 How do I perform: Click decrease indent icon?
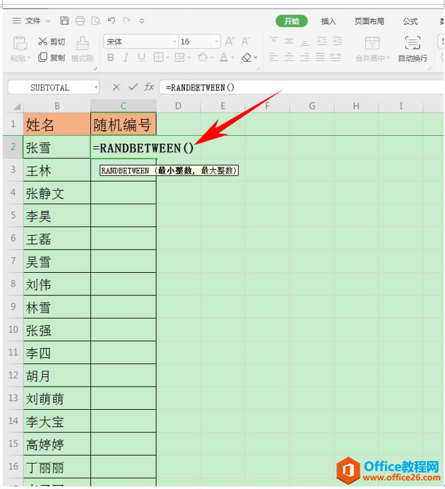(321, 41)
